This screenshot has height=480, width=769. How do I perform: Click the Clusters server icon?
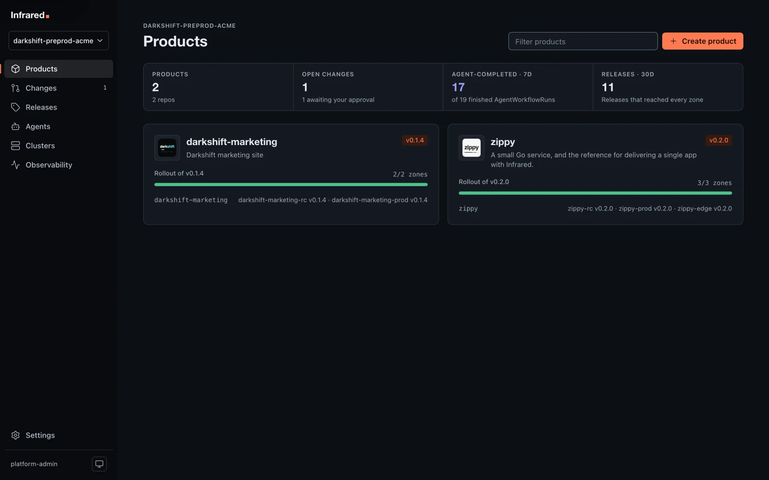click(15, 145)
